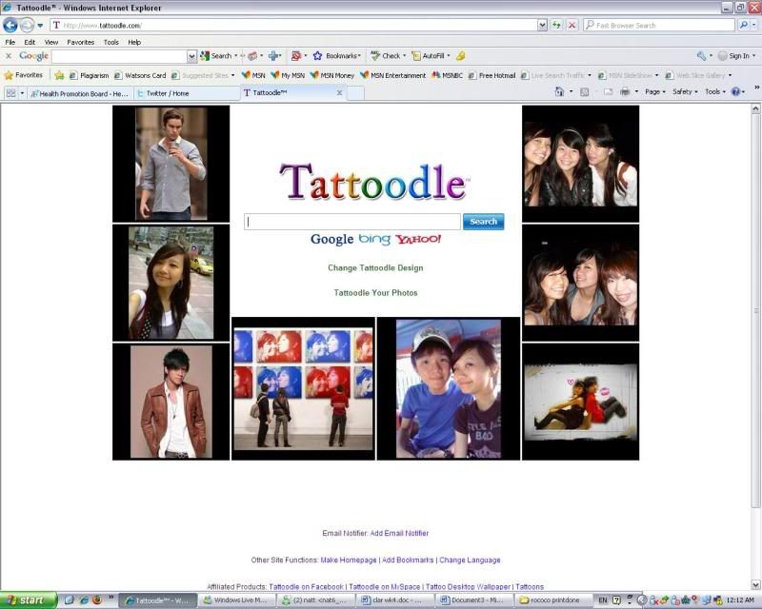The width and height of the screenshot is (762, 609).
Task: Open the Plagiarism favorites link
Action: [x=89, y=75]
